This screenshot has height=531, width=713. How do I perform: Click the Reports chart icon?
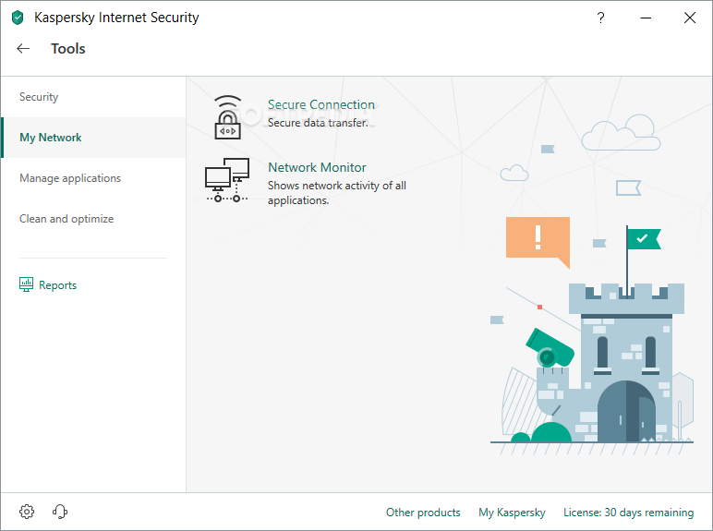pos(26,284)
